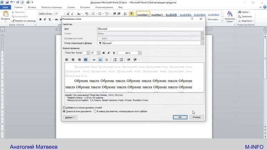
Task: Align sample text left in the dialog
Action: coord(67,60)
